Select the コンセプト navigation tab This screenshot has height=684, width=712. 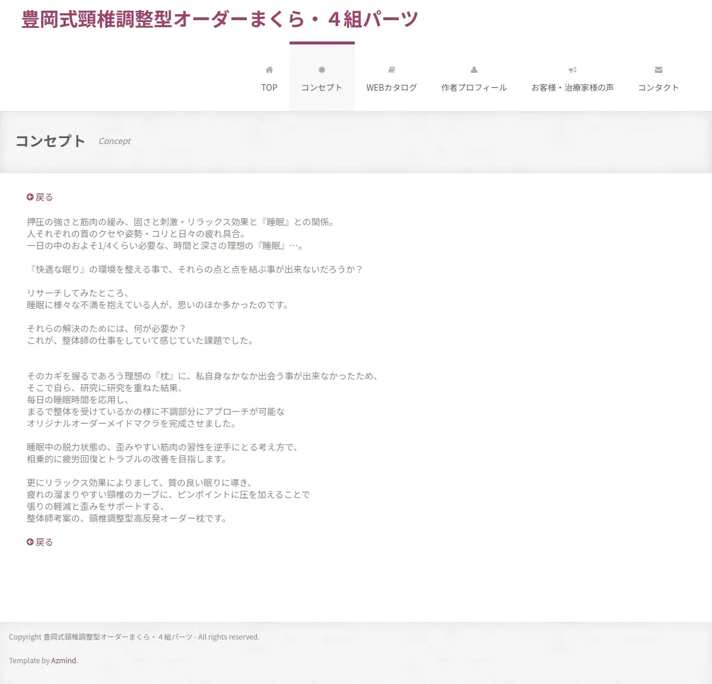click(x=322, y=77)
